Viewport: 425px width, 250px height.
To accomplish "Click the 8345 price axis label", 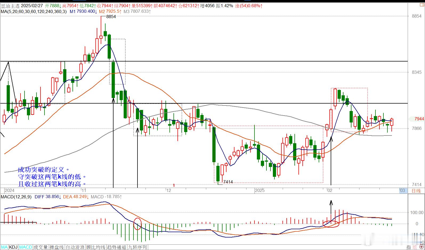I will (x=417, y=72).
